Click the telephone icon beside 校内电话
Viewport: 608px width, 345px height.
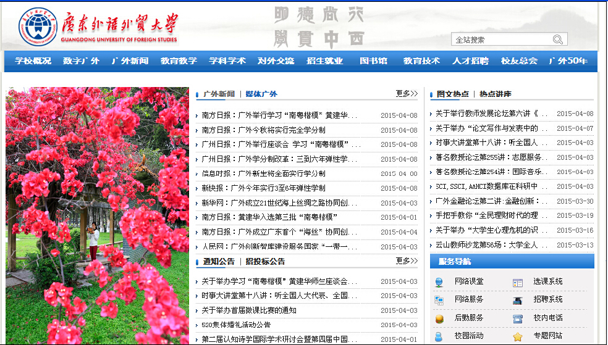(518, 318)
